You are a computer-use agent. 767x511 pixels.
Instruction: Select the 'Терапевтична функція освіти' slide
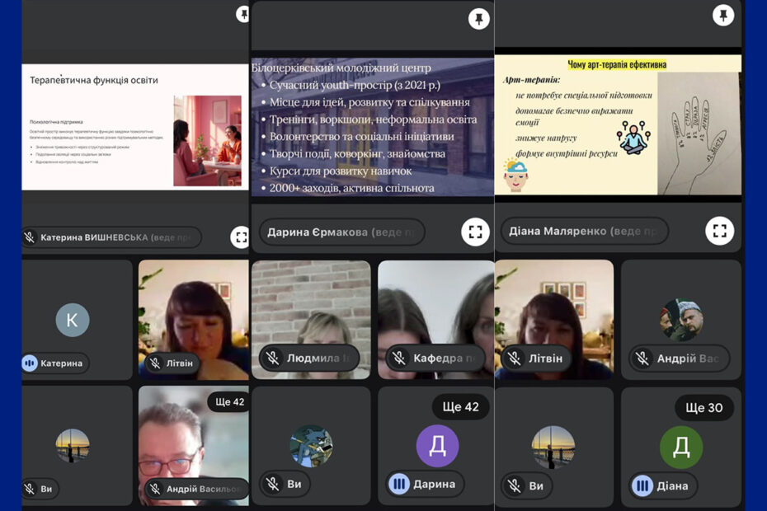point(135,127)
